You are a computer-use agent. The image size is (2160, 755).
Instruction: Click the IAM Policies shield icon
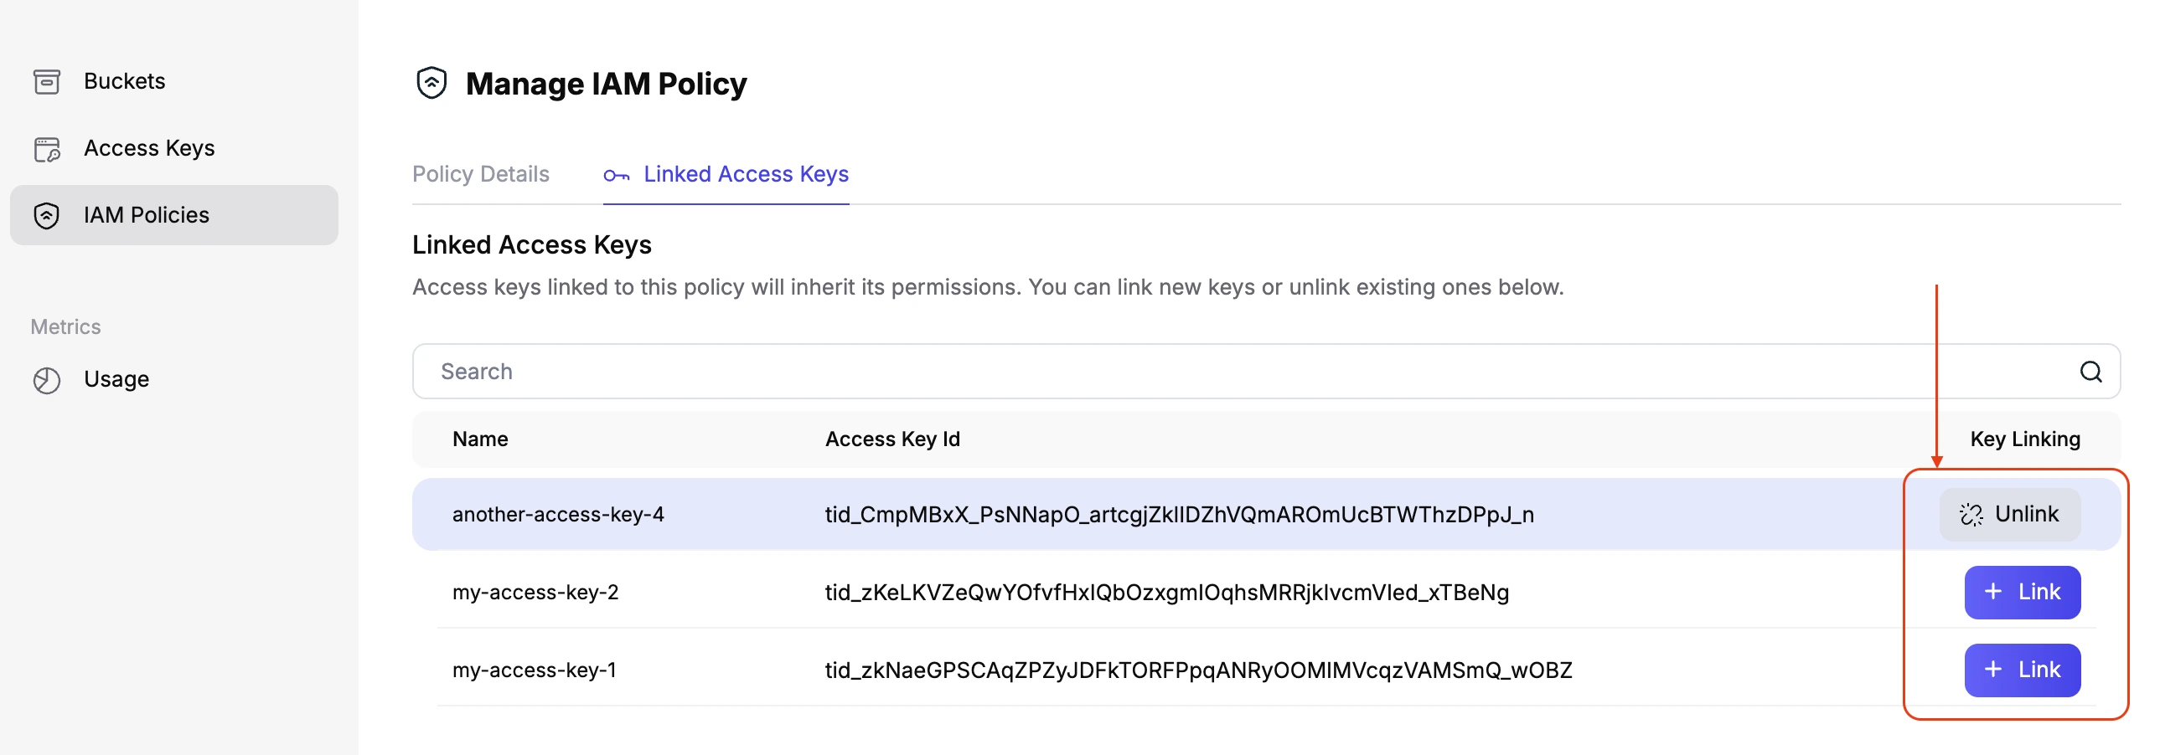47,215
